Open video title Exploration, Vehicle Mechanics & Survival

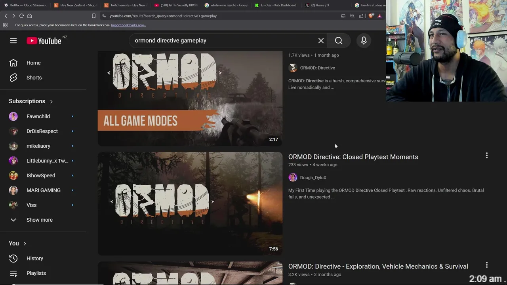pyautogui.click(x=378, y=266)
